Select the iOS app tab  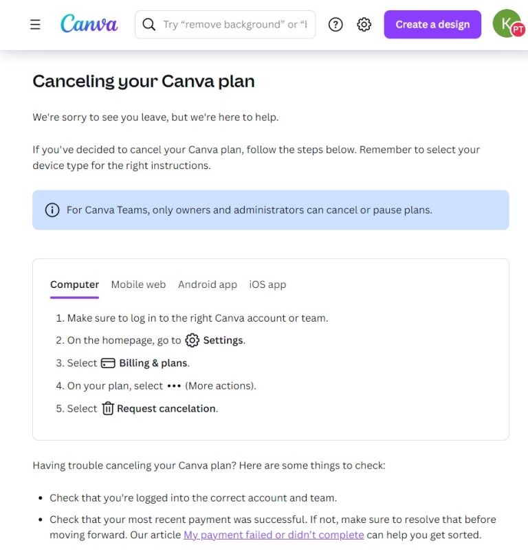point(267,285)
